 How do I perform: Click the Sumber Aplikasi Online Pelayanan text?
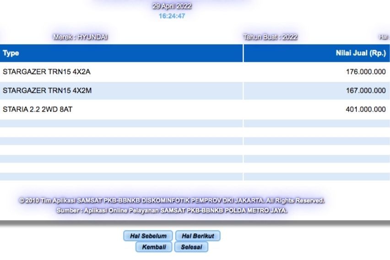pos(172,211)
